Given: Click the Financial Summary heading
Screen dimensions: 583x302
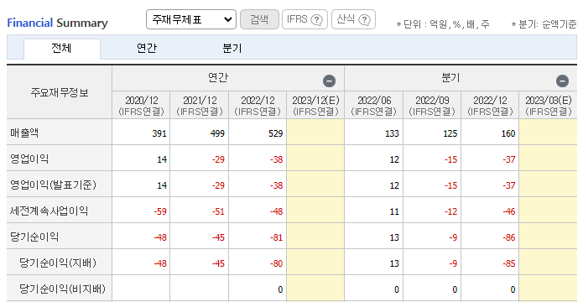Looking at the screenshot, I should [x=57, y=23].
